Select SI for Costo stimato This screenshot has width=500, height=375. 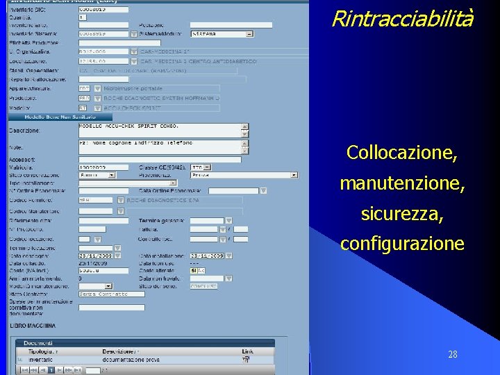(x=194, y=270)
